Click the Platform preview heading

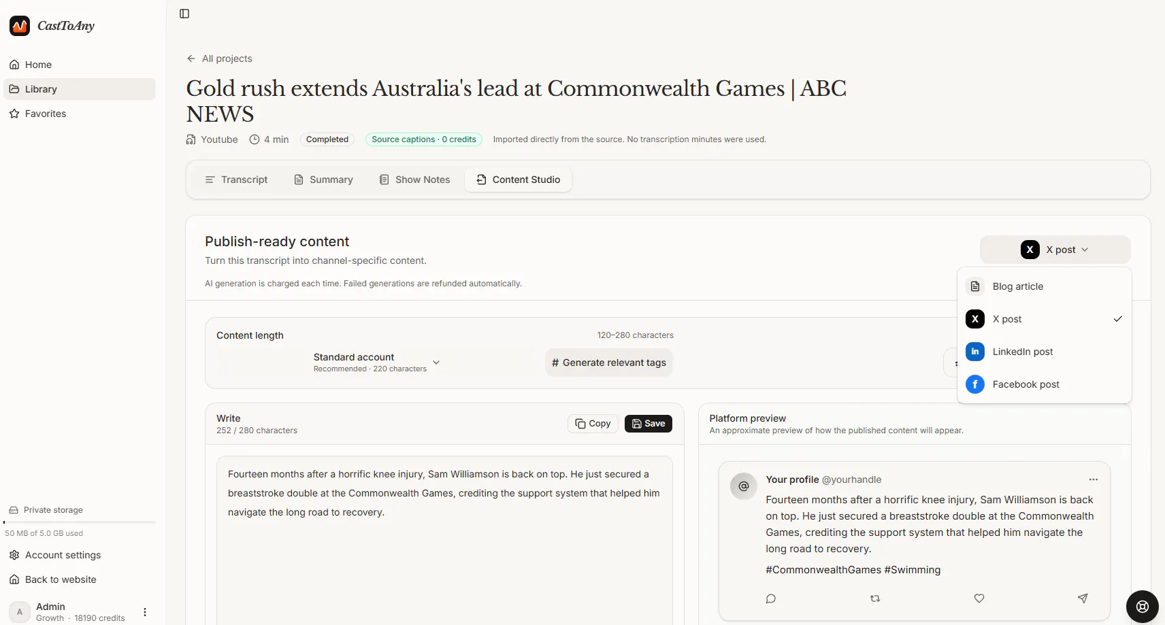click(748, 418)
